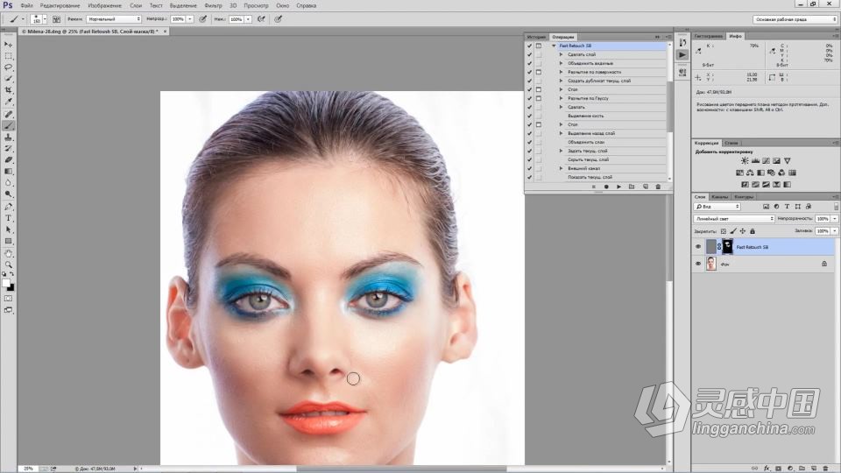Open the Режим blend mode dropdown in options bar
Viewport: 841px width, 473px height.
[114, 18]
